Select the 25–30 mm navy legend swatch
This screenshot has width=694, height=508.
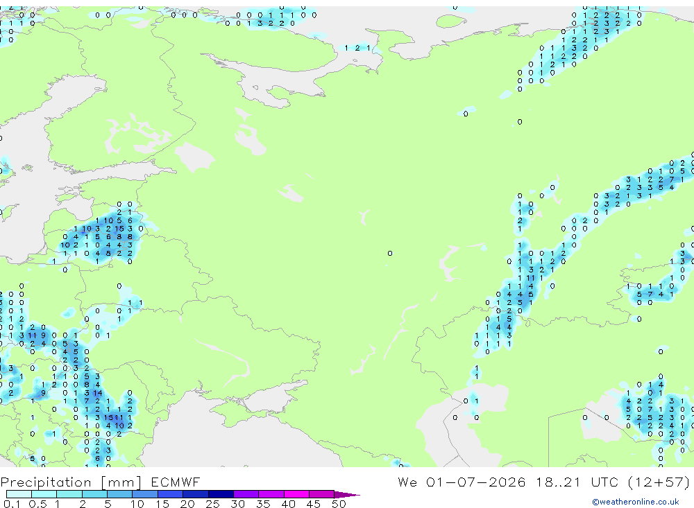tap(221, 494)
